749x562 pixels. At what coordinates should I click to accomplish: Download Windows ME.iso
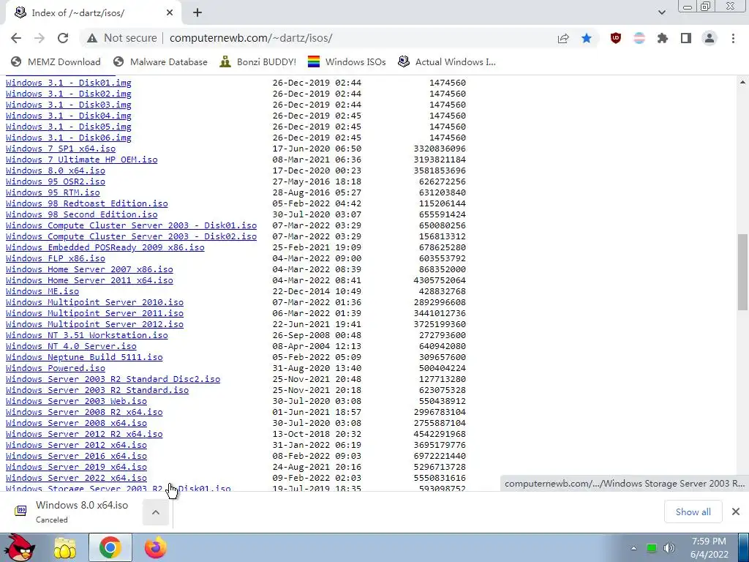(x=42, y=291)
